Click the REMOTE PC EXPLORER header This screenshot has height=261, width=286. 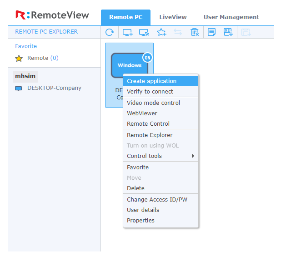pyautogui.click(x=46, y=32)
